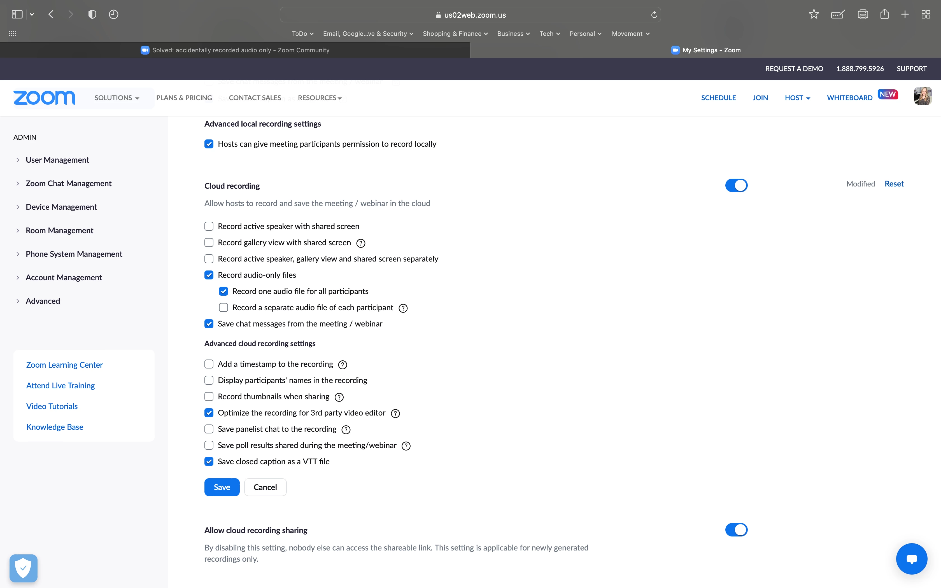Open the Tech bookmarks folder menu
941x588 pixels.
pos(549,34)
